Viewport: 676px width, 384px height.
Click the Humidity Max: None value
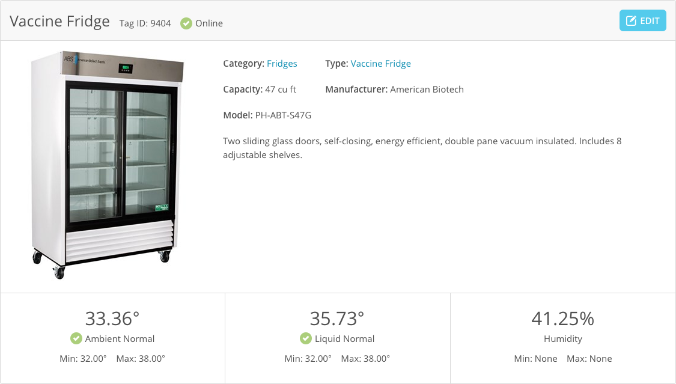[589, 359]
